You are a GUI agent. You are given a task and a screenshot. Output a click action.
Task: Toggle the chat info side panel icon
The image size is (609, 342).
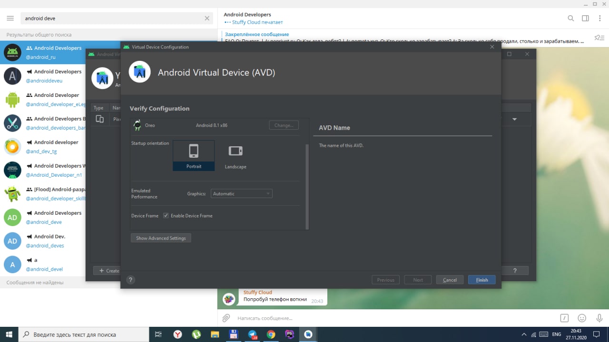[x=585, y=19]
